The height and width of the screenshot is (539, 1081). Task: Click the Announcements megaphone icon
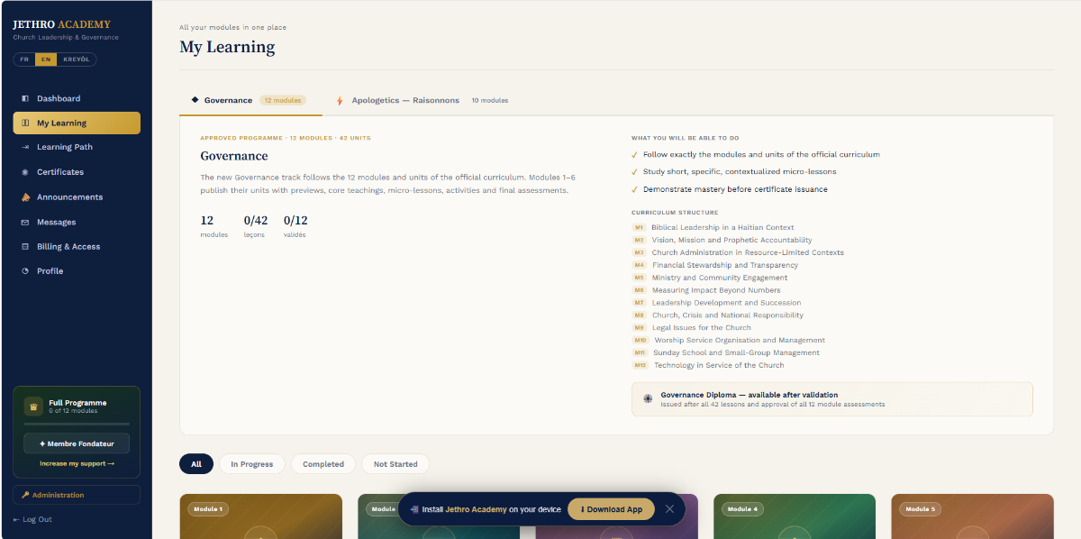click(x=25, y=196)
